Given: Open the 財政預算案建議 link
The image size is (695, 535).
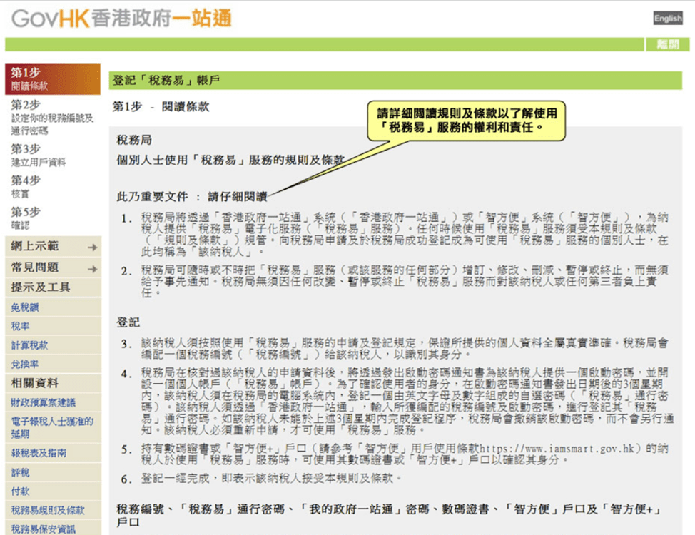Looking at the screenshot, I should pos(44,402).
